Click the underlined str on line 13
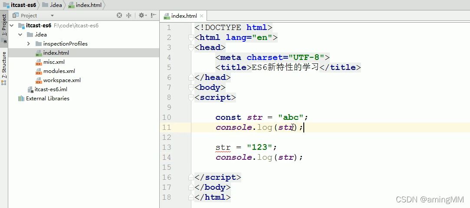The height and width of the screenshot is (208, 470). click(223, 148)
